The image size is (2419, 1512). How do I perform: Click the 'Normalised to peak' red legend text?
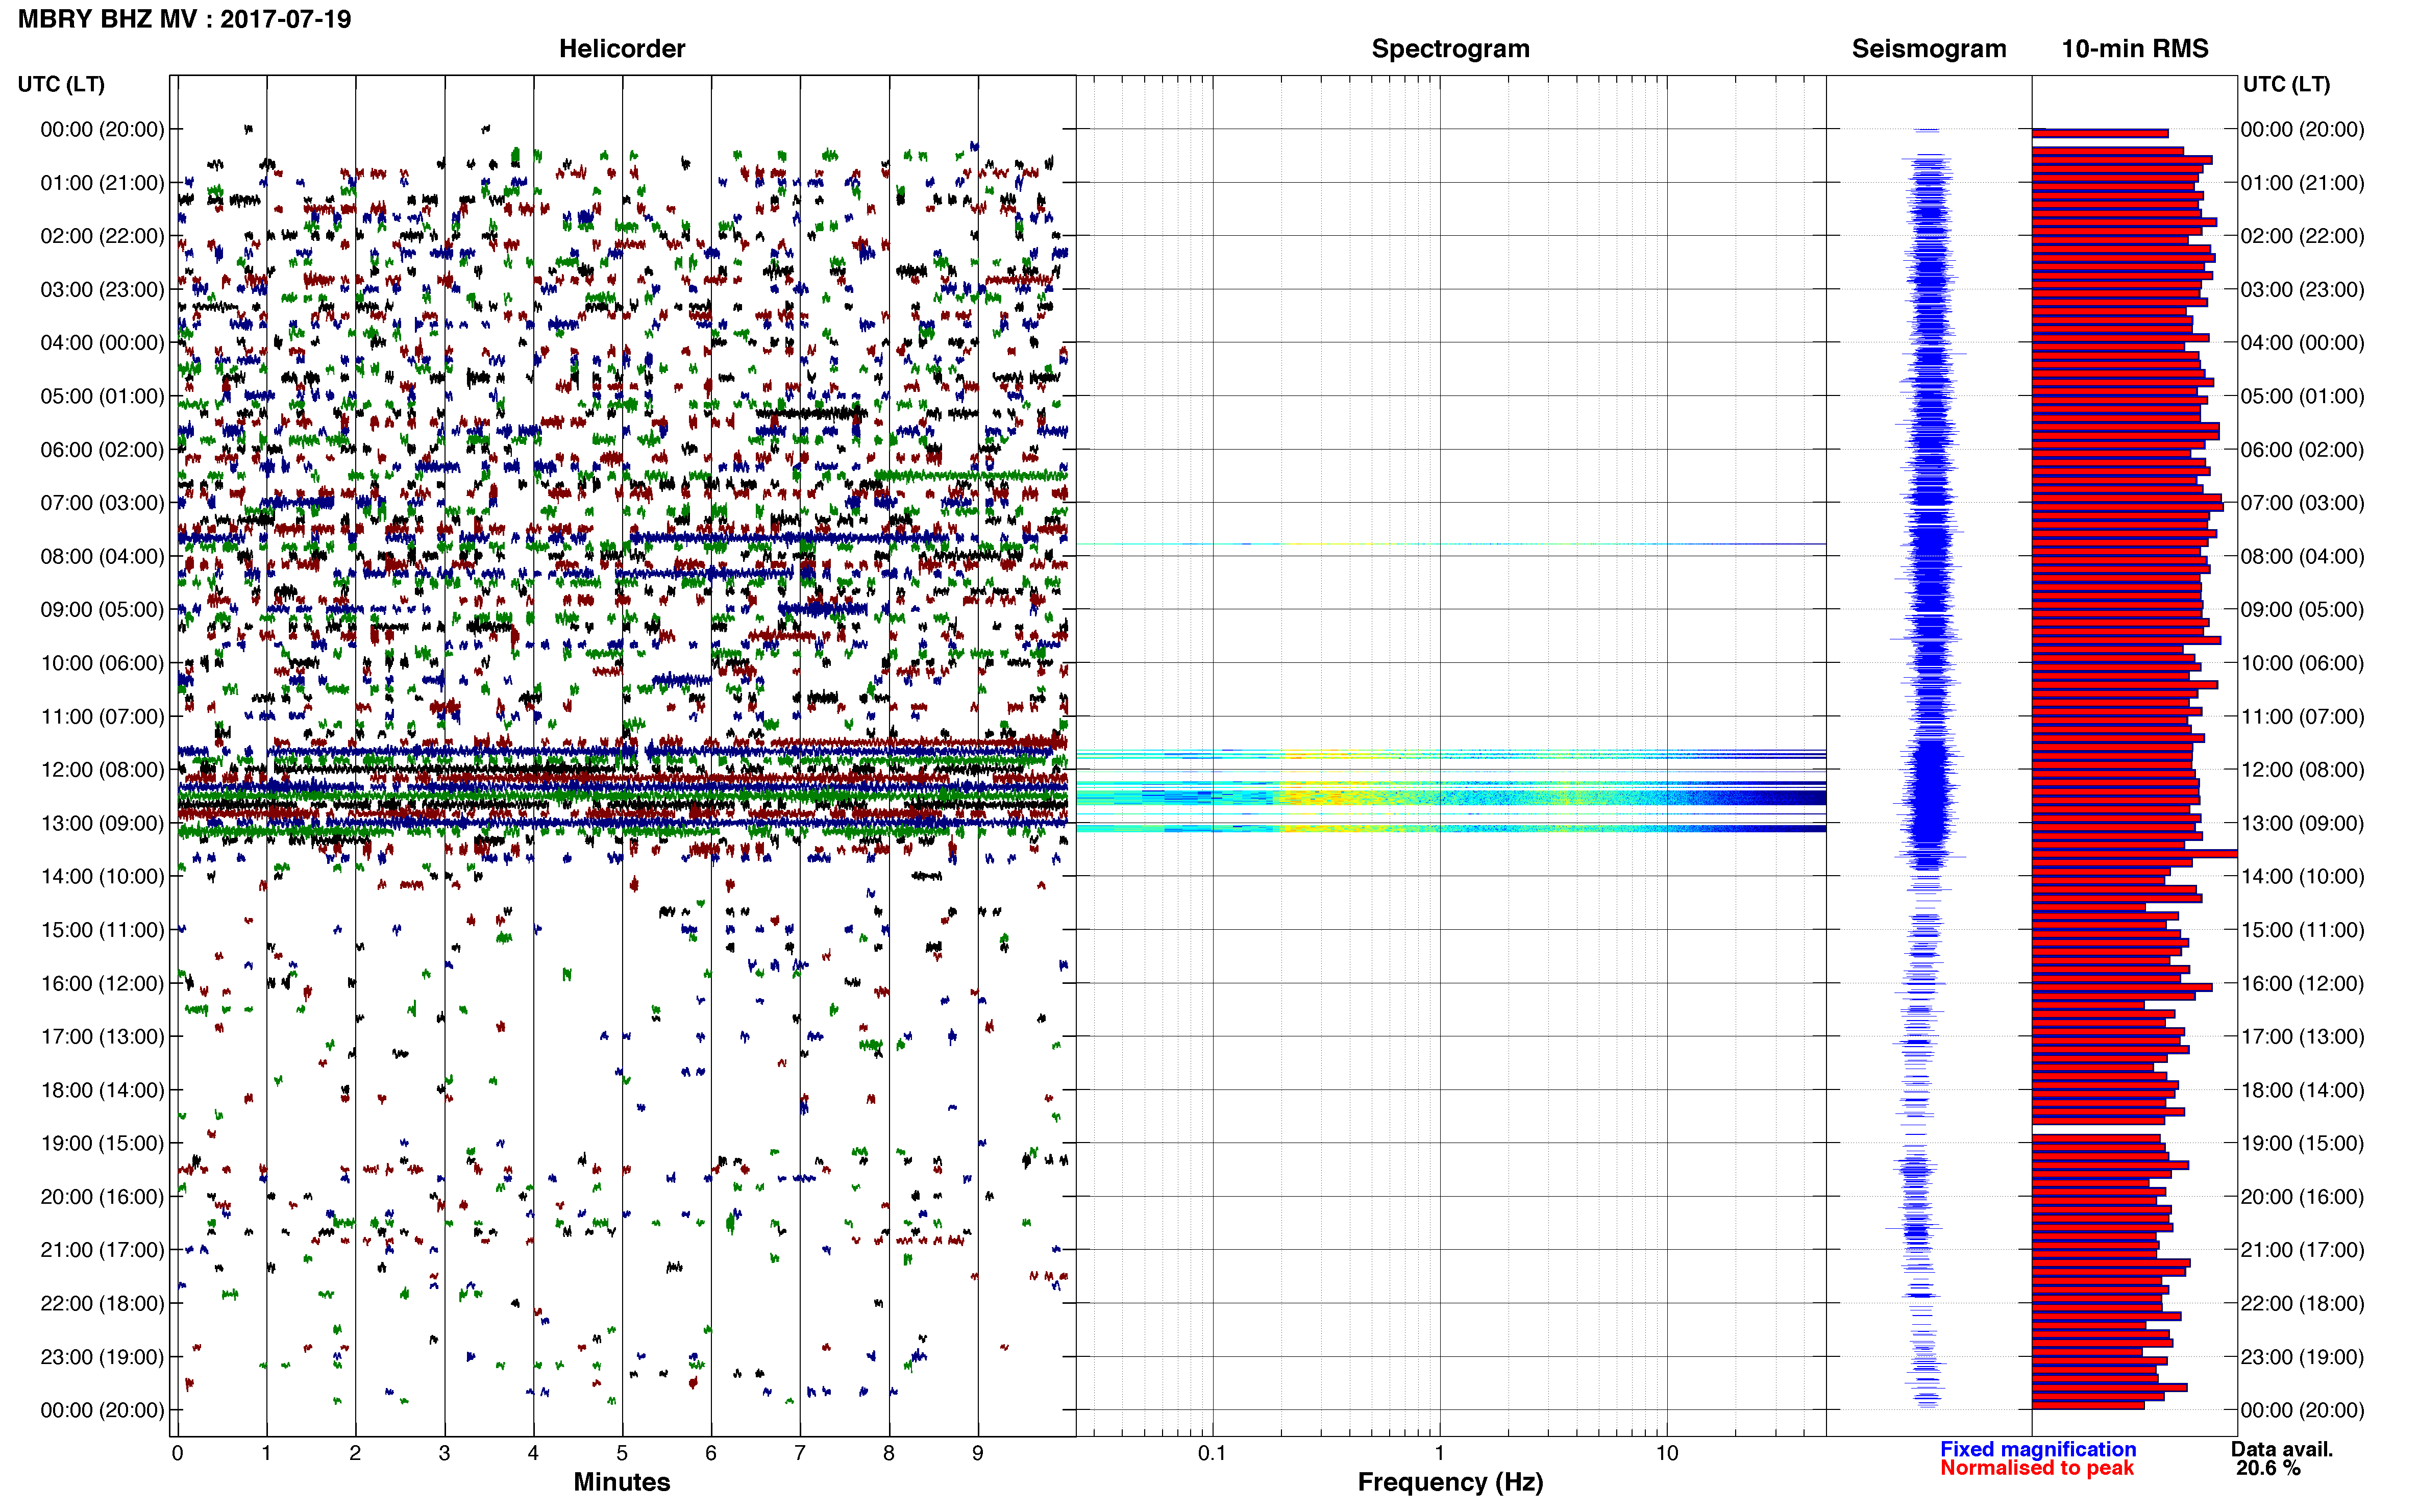click(2037, 1468)
